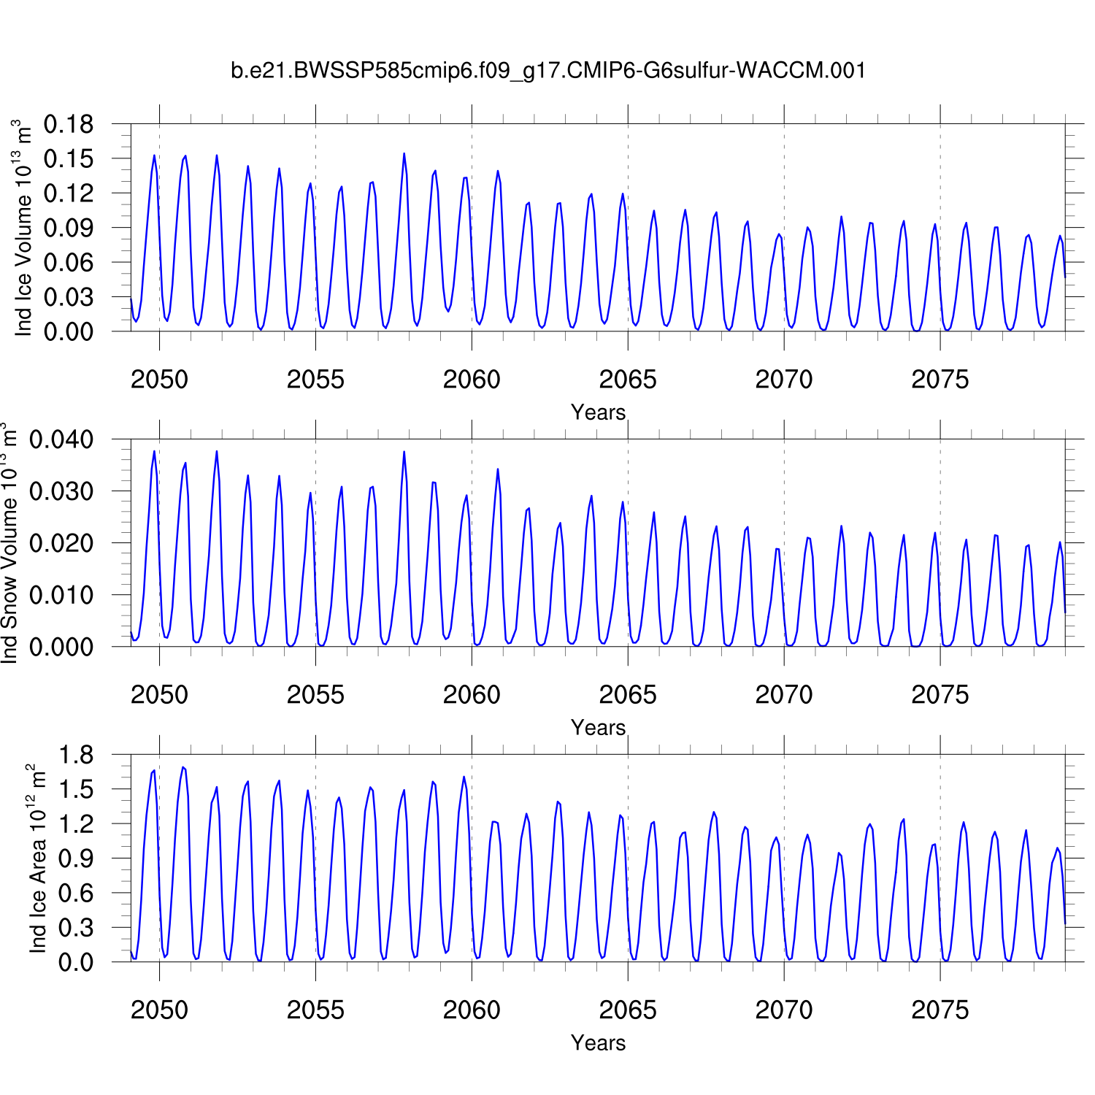Click the 'Ind Snow Volume' y-axis label
Image resolution: width=1095 pixels, height=1095 pixels.
(9, 544)
